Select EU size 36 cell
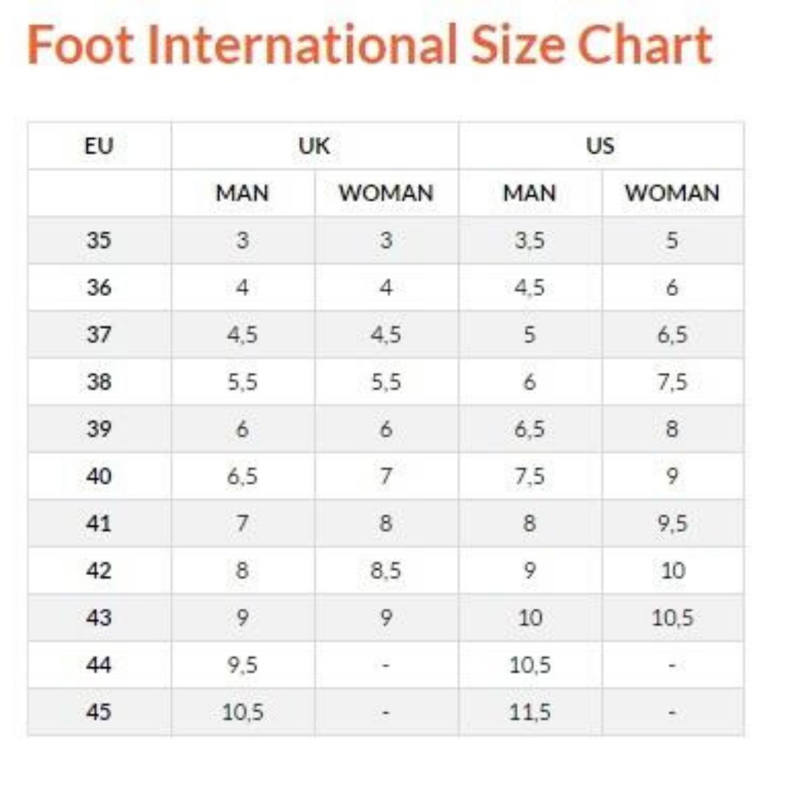This screenshot has height=800, width=800. pyautogui.click(x=99, y=287)
